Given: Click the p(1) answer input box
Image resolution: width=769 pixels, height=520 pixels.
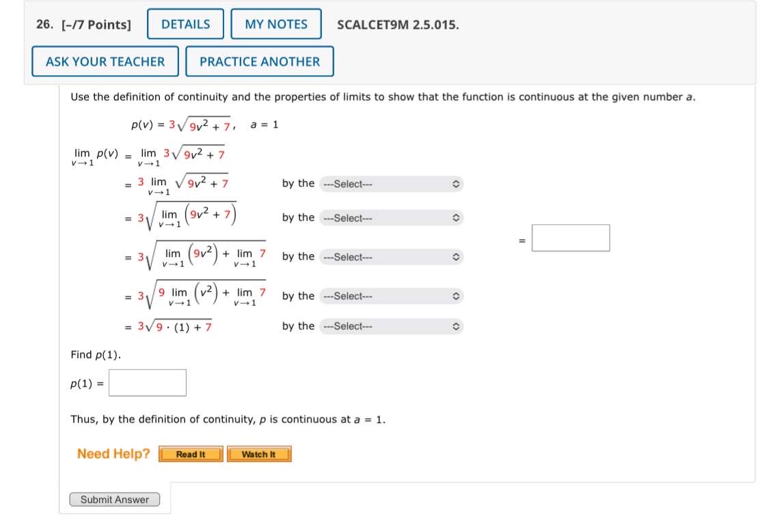Looking at the screenshot, I should [148, 382].
